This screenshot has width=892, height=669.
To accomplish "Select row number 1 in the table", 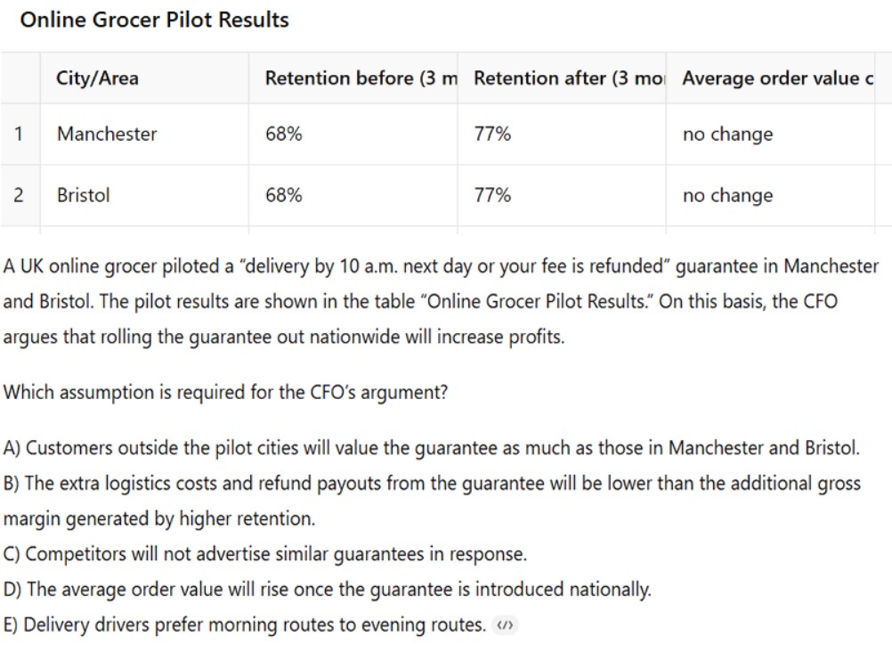I will pyautogui.click(x=19, y=135).
